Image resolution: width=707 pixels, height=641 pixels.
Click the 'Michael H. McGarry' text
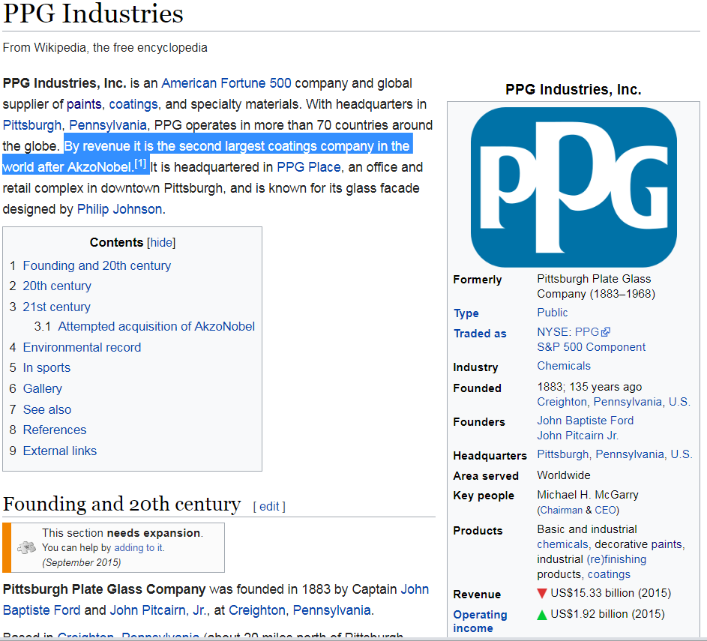588,495
